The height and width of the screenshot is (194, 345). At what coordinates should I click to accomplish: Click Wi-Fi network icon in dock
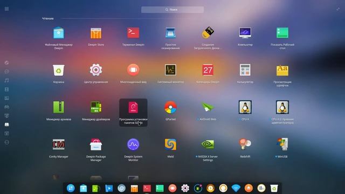click(236, 188)
